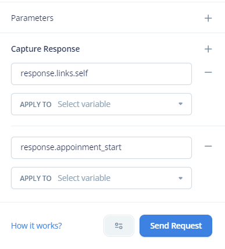The height and width of the screenshot is (249, 225).
Task: Click the APPLY TO label below response.appoinment_start
Action: point(35,179)
